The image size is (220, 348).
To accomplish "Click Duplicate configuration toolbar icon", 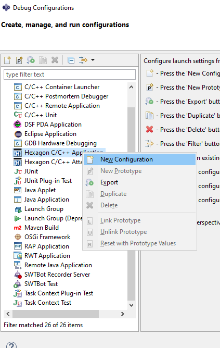I will [43, 60].
